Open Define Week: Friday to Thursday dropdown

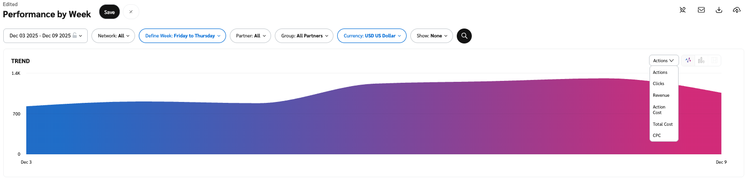click(x=182, y=36)
